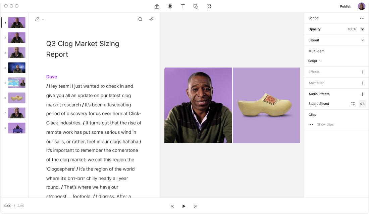Open Script panel more options menu
Viewport: 369px width, 214px height.
pos(362,18)
